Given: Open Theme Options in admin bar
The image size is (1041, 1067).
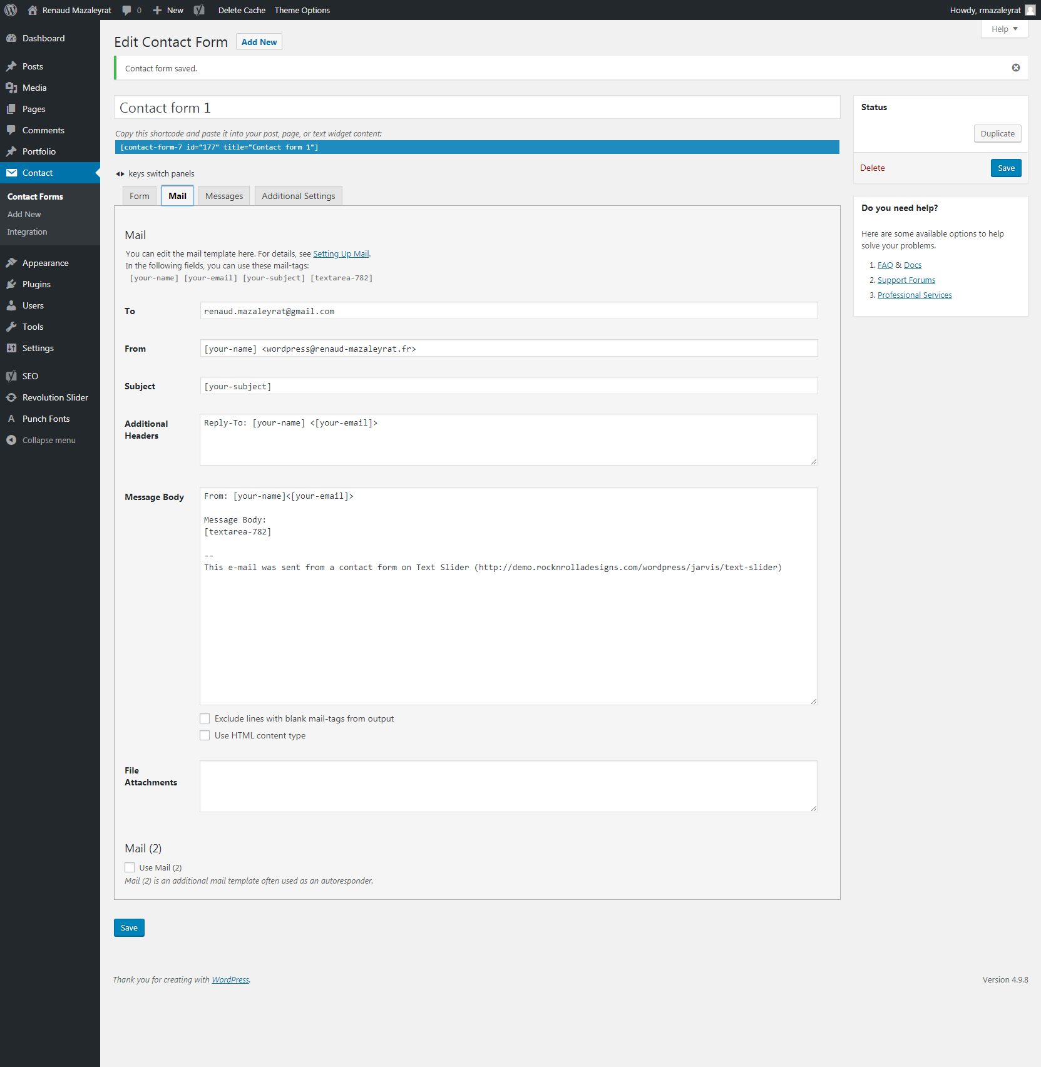Looking at the screenshot, I should coord(302,10).
